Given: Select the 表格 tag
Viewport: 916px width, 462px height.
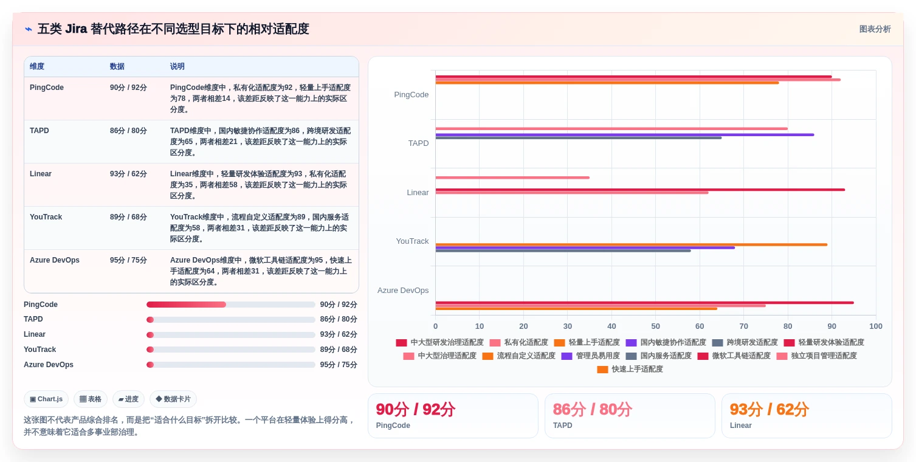Looking at the screenshot, I should tap(91, 399).
